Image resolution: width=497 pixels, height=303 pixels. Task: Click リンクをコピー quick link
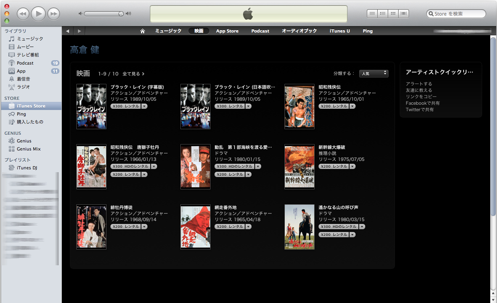click(421, 97)
